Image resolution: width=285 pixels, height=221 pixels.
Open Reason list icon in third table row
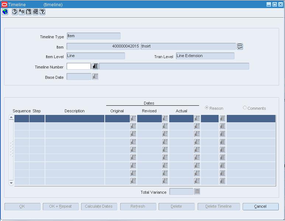(x=222, y=134)
